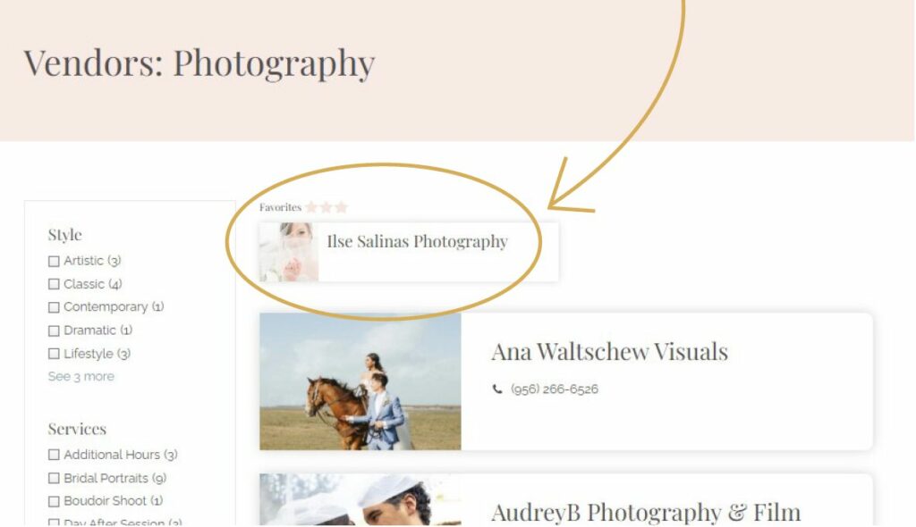Viewport: 916px width, 527px height.
Task: Click the third Favorites star icon
Action: (342, 207)
